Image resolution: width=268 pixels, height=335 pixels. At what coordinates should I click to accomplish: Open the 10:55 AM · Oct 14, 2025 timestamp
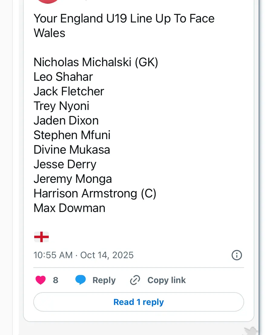[84, 255]
